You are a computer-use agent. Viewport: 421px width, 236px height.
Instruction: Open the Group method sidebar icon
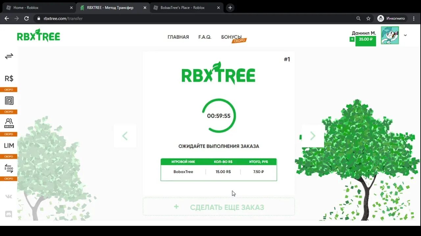pyautogui.click(x=9, y=123)
